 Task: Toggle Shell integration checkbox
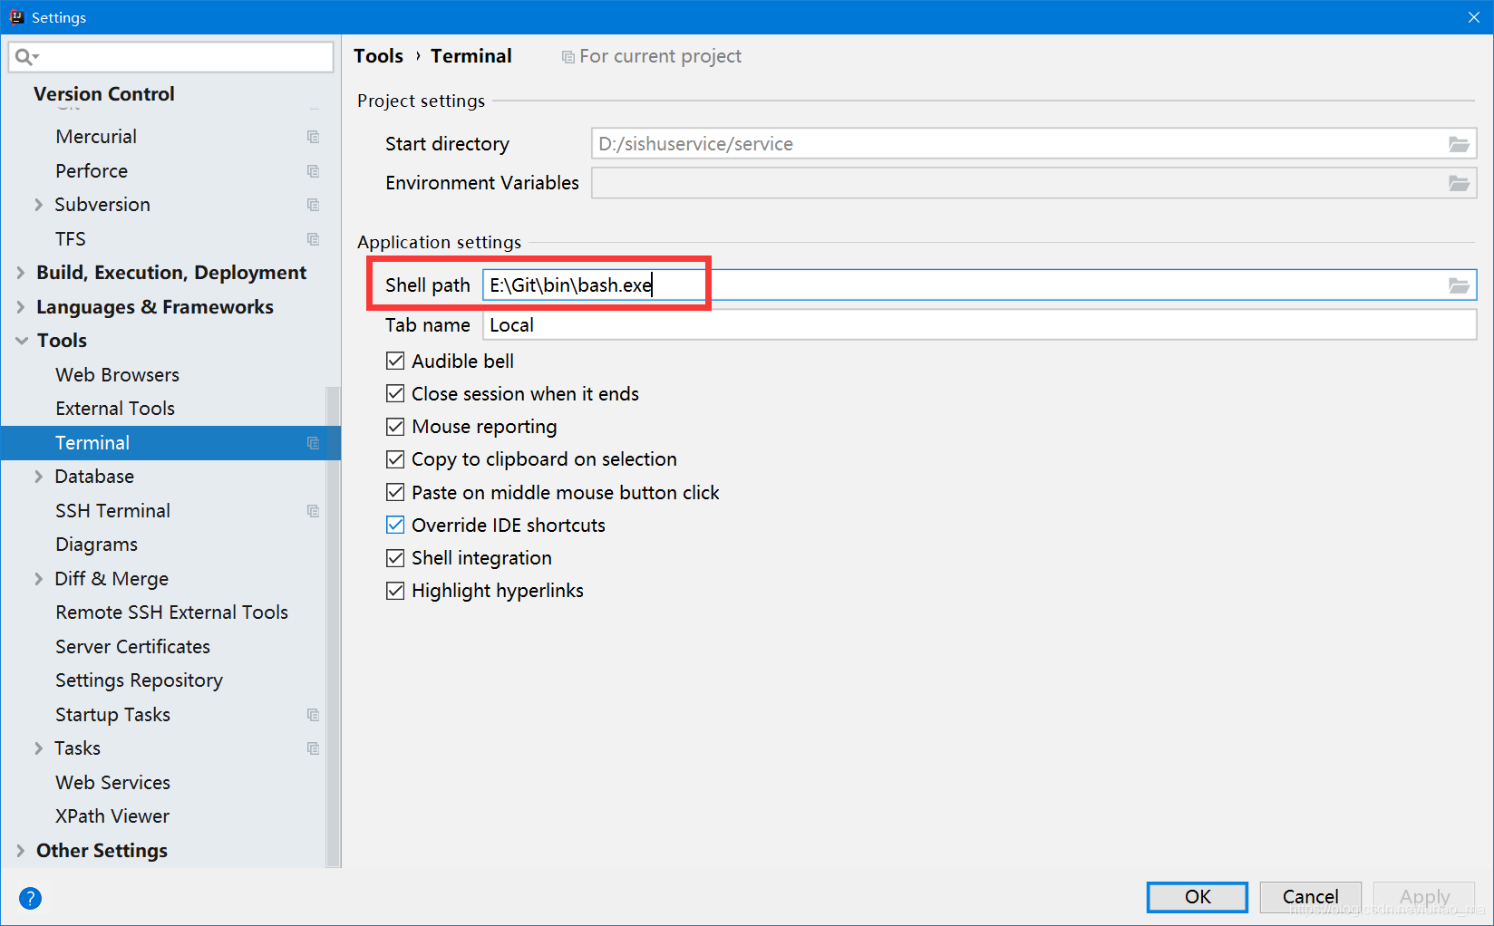click(x=395, y=557)
